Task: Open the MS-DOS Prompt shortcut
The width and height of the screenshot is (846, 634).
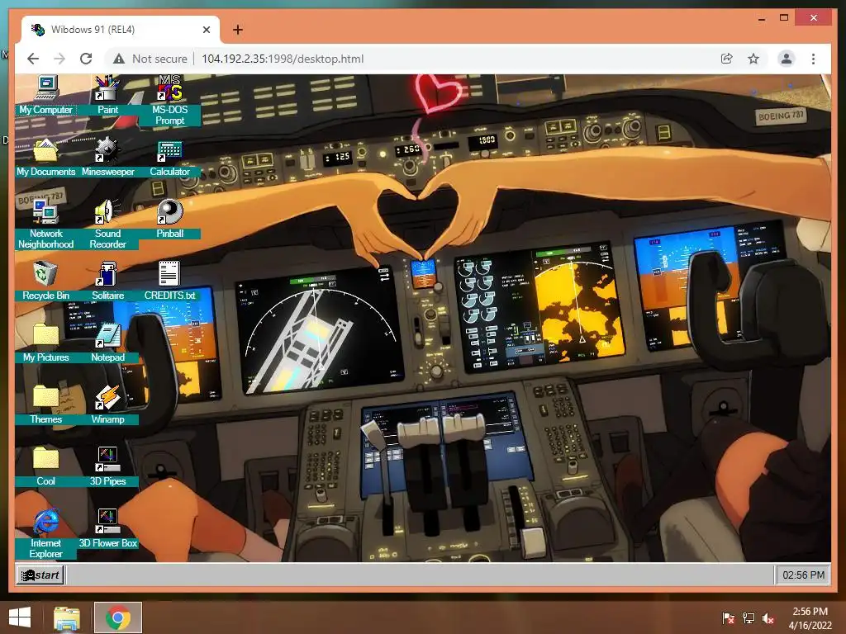Action: point(170,100)
